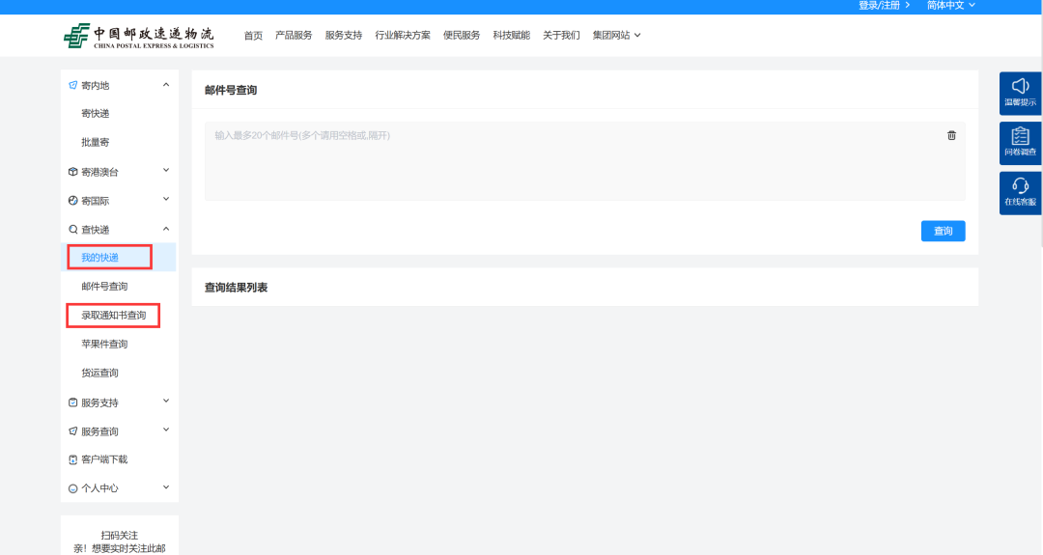Expand the 寄港澳台 section chevron
This screenshot has width=1043, height=555.
coord(166,171)
